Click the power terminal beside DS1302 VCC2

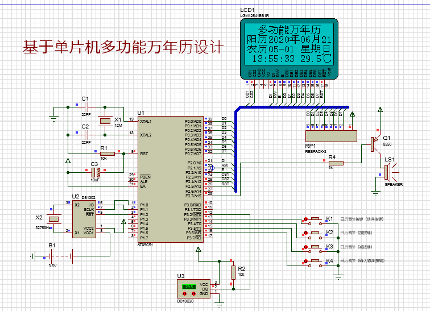pos(123,221)
